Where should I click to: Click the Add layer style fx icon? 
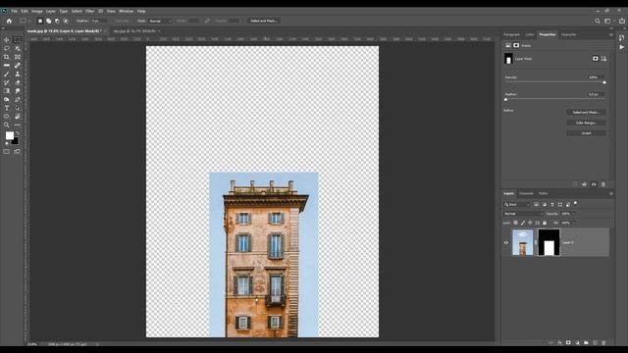click(559, 343)
